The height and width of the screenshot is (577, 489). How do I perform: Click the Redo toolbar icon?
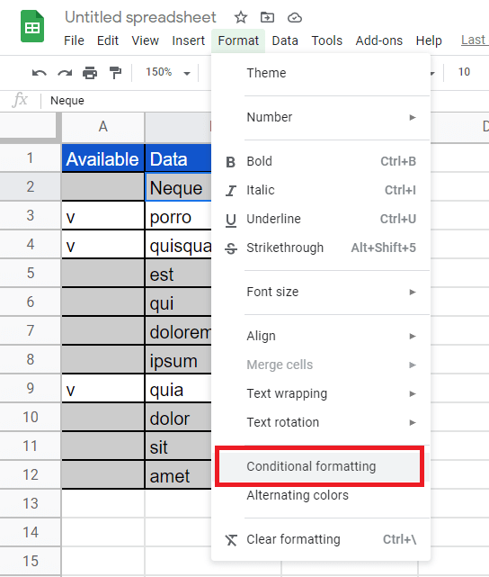(65, 73)
